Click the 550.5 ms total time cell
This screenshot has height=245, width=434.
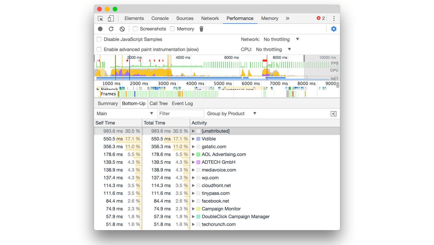[x=166, y=139]
